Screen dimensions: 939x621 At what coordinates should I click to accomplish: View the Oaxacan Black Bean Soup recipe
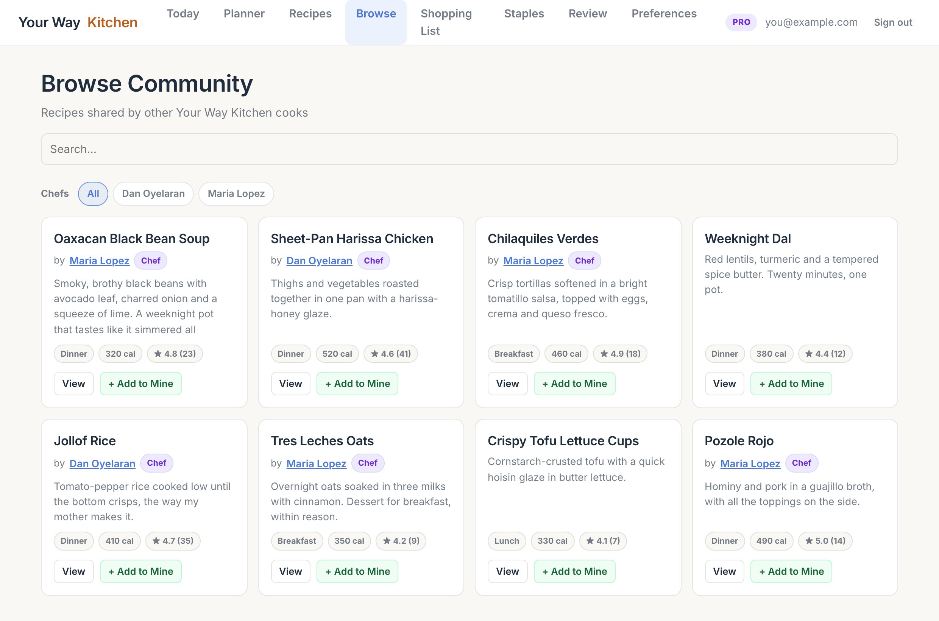pos(74,383)
